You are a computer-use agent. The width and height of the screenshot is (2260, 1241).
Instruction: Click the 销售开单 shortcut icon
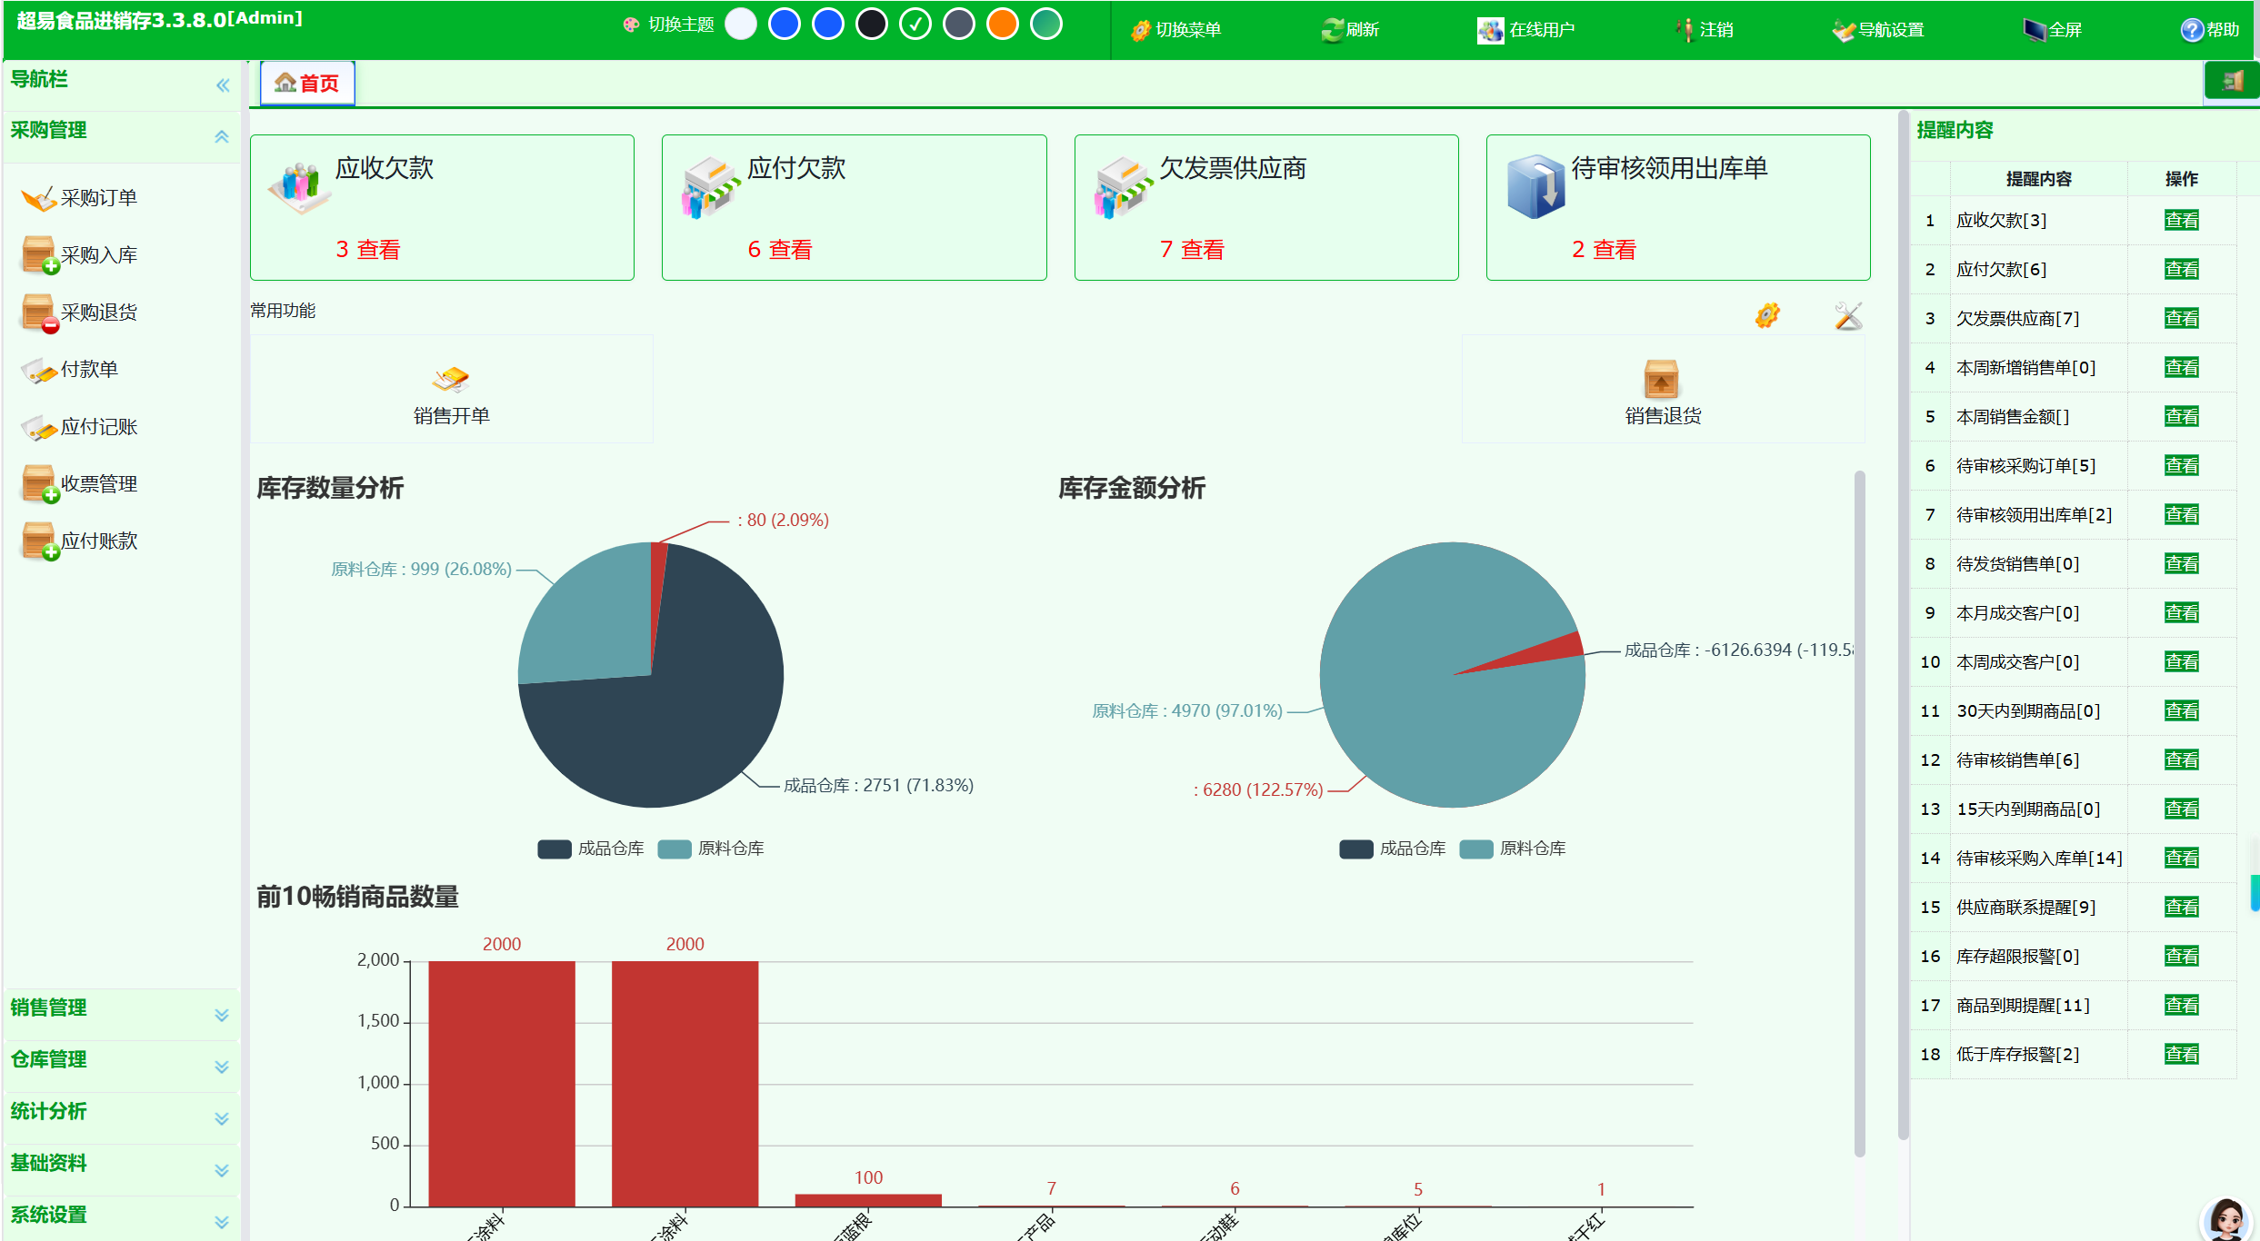click(x=451, y=380)
